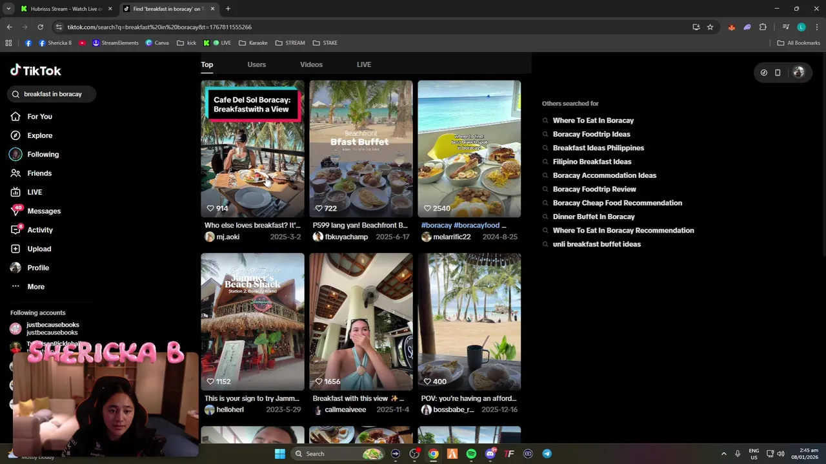
Task: Open Telegram from the taskbar
Action: point(547,454)
